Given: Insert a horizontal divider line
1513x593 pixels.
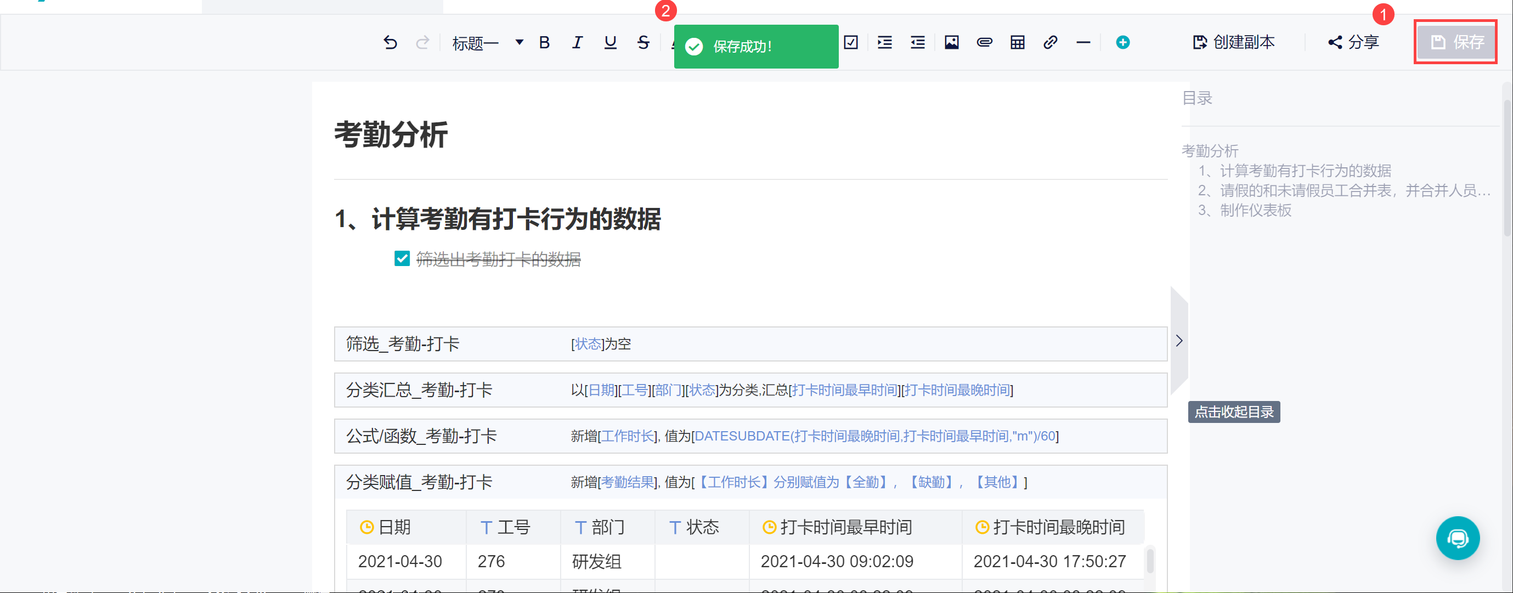Looking at the screenshot, I should pyautogui.click(x=1083, y=42).
